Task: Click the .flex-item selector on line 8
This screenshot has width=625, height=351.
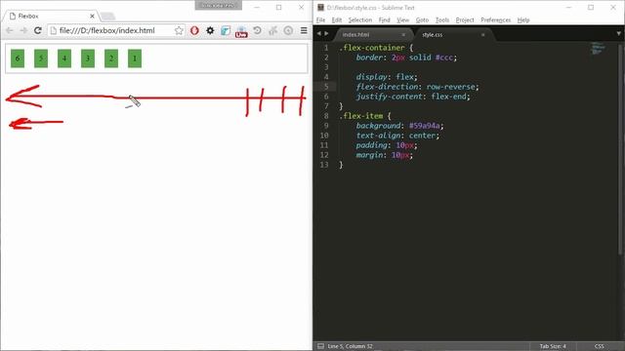Action: pos(360,116)
